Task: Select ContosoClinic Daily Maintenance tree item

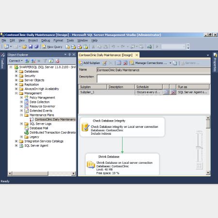Action: coord(55,119)
